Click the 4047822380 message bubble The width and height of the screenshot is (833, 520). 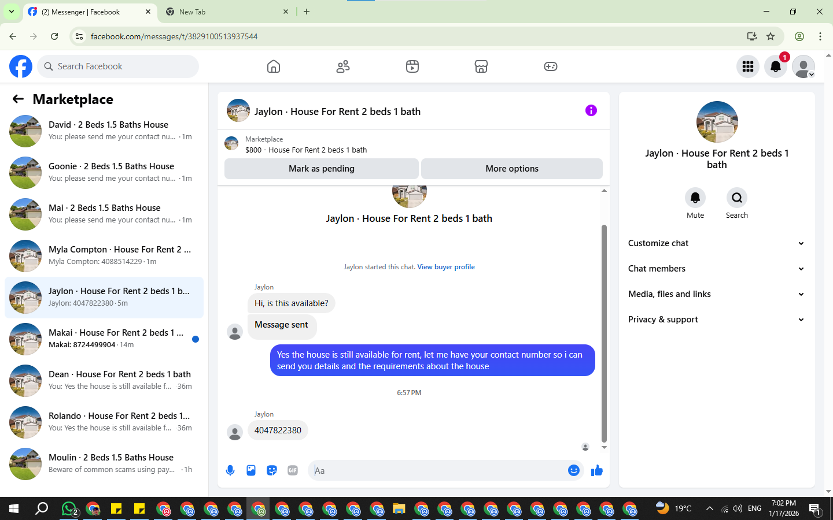coord(278,430)
